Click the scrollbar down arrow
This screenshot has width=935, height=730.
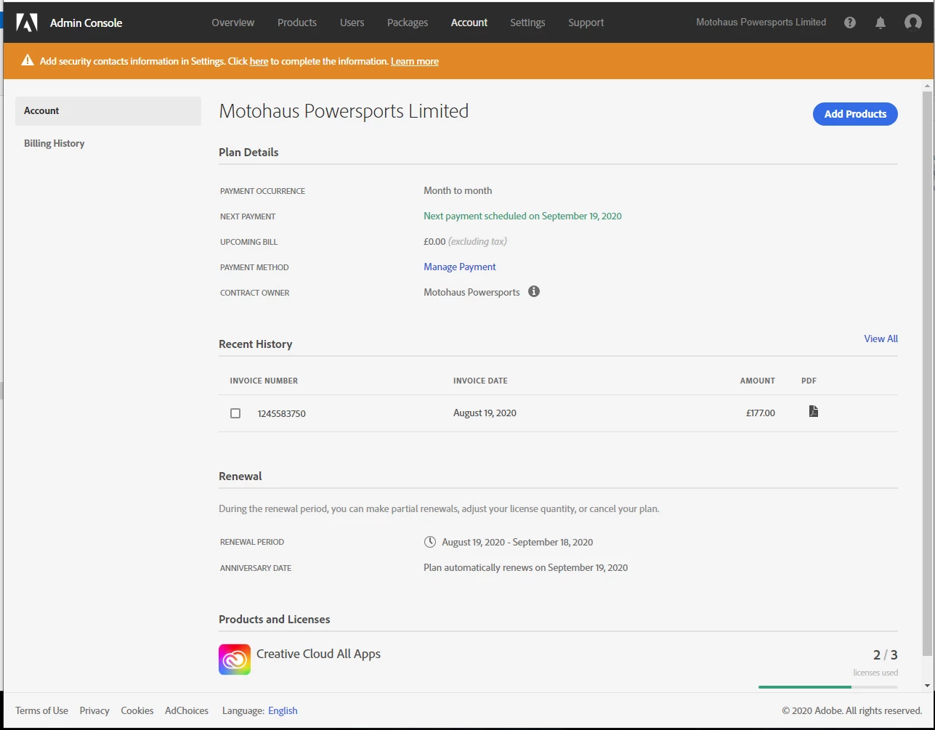(927, 686)
